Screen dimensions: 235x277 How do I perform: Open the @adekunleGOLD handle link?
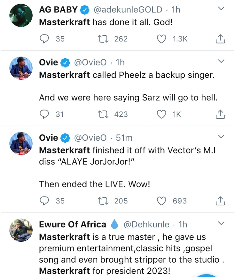tap(128, 10)
